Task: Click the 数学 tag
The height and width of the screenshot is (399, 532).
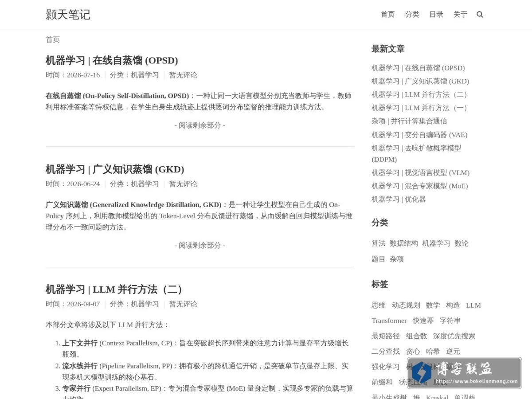Action: [x=433, y=305]
